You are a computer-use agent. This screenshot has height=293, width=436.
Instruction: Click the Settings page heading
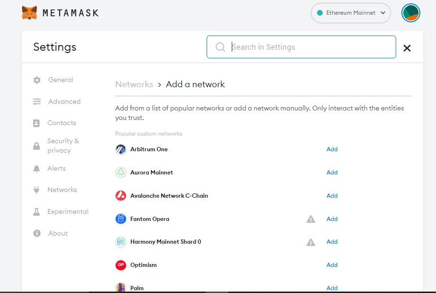click(55, 47)
